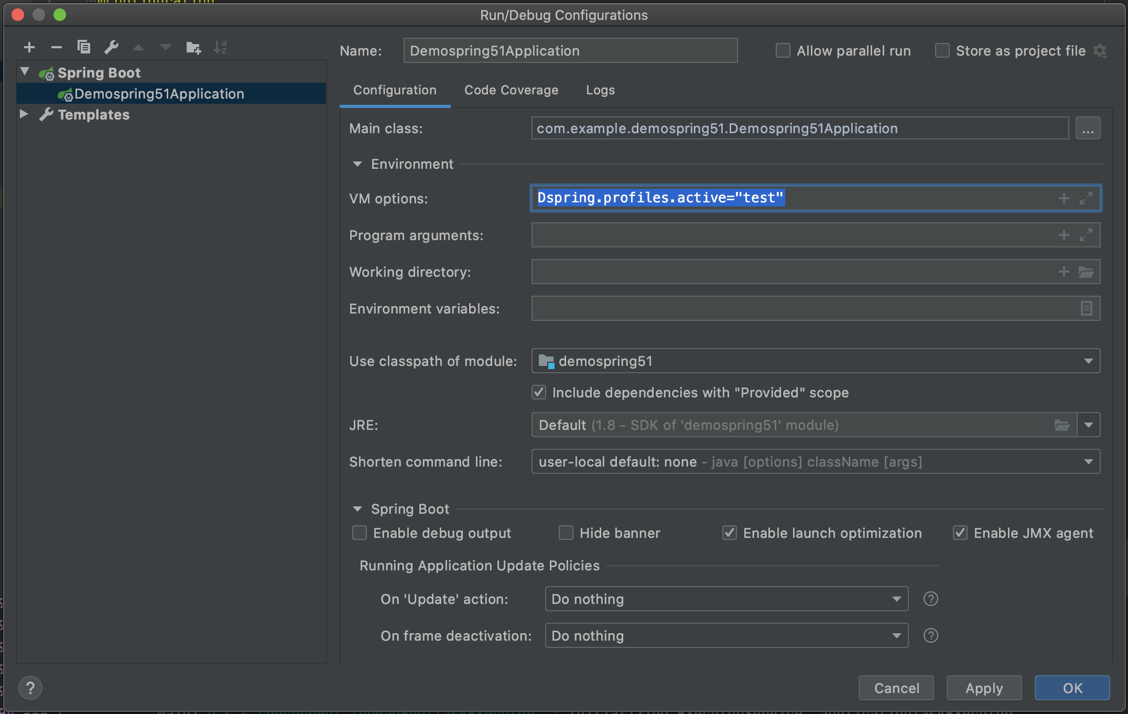1128x714 pixels.
Task: Remove configuration with the minus icon
Action: pyautogui.click(x=57, y=48)
